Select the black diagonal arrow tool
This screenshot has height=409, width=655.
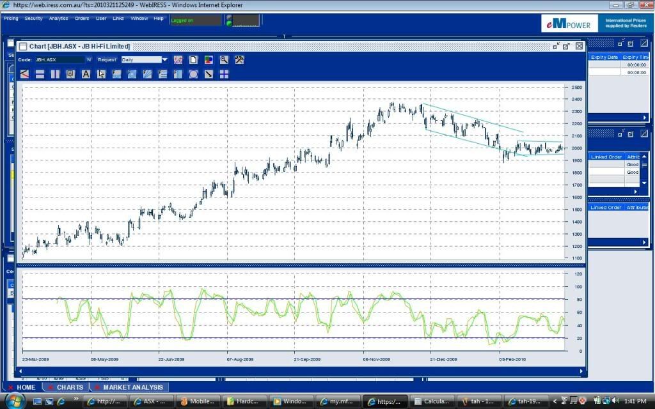(x=209, y=74)
